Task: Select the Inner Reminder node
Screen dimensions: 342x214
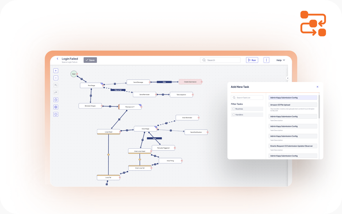Action: 187,117
